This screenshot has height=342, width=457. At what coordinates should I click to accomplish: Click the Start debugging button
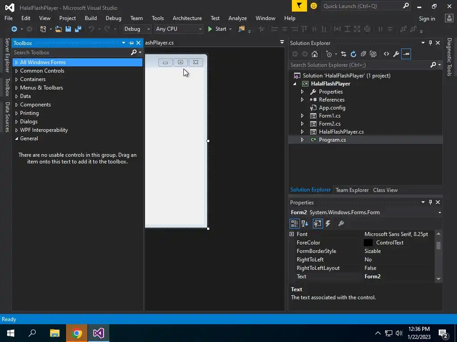[x=217, y=29]
